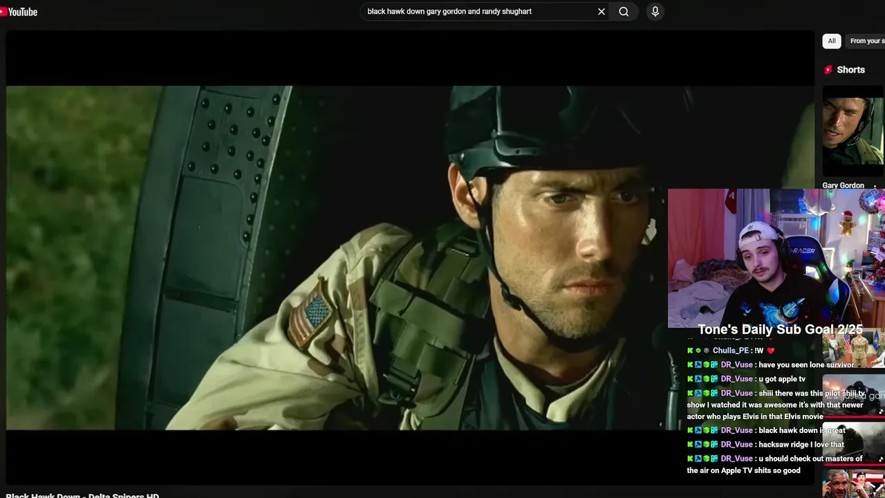Click chat line about masters of the air

click(x=774, y=464)
